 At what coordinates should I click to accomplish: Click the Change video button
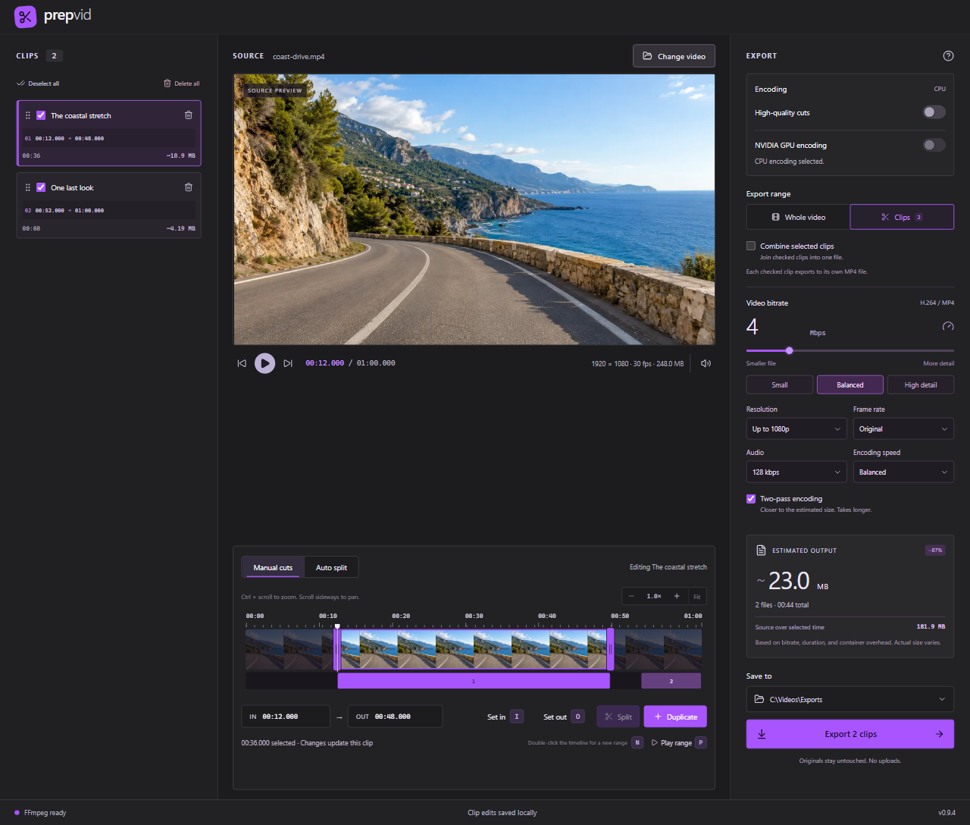pos(674,56)
